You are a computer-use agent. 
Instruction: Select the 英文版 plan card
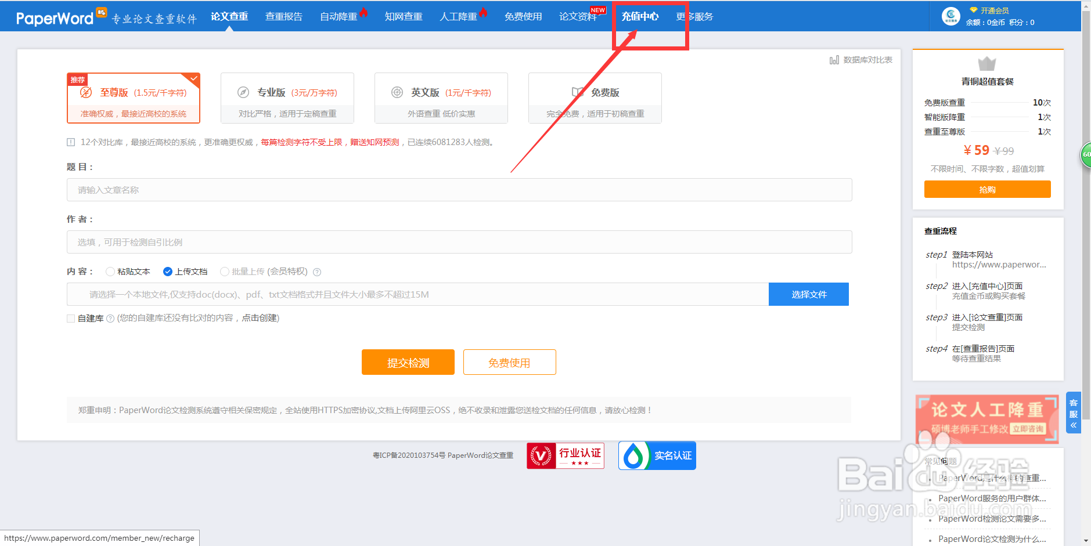click(441, 98)
